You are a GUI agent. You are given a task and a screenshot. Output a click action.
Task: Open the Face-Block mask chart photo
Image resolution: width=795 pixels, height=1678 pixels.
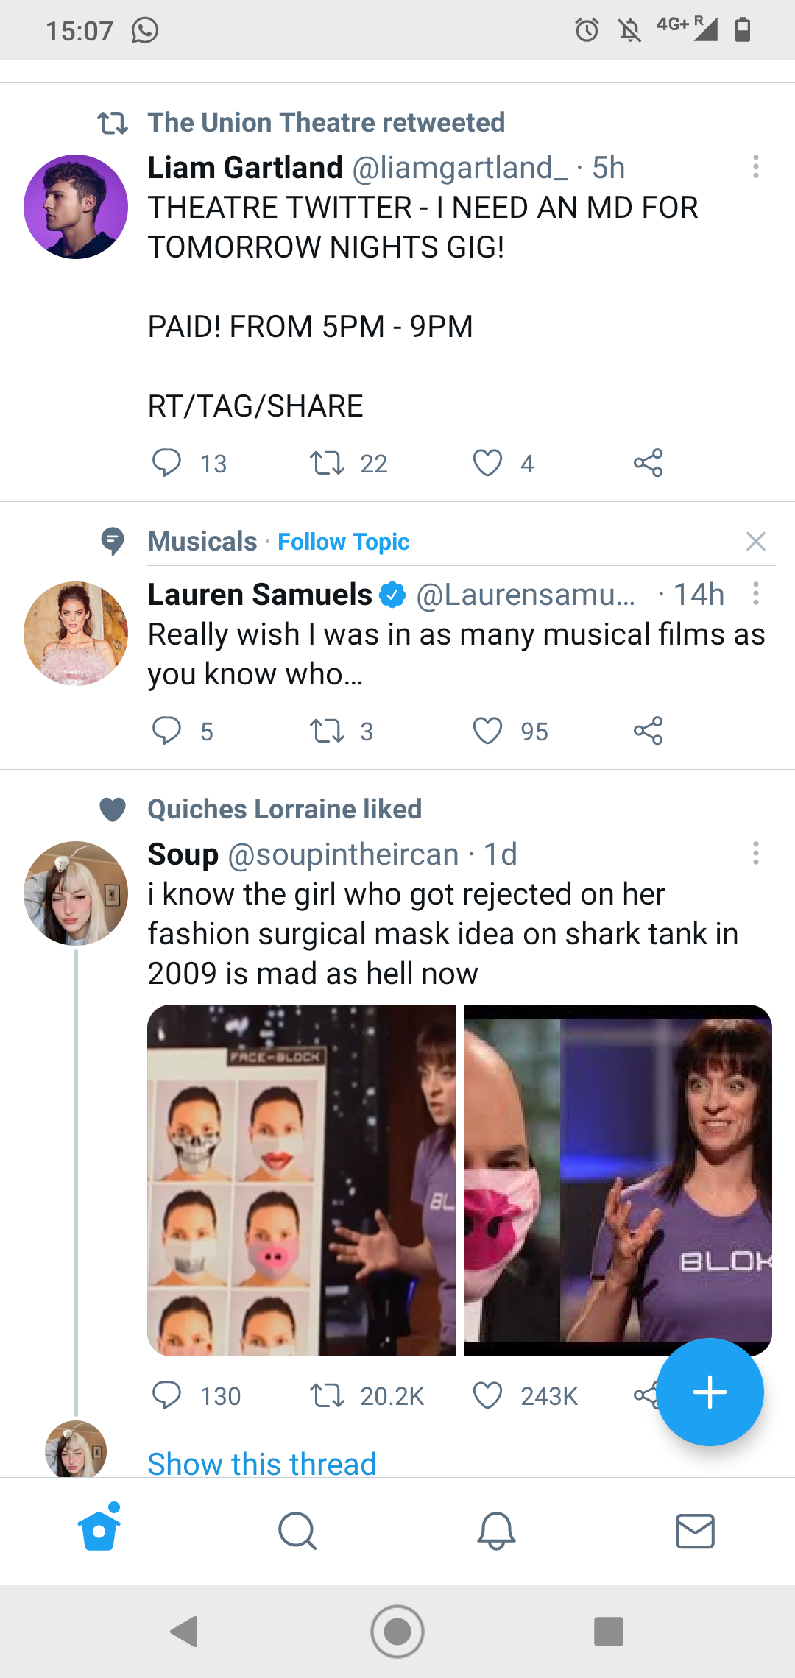[x=301, y=1180]
